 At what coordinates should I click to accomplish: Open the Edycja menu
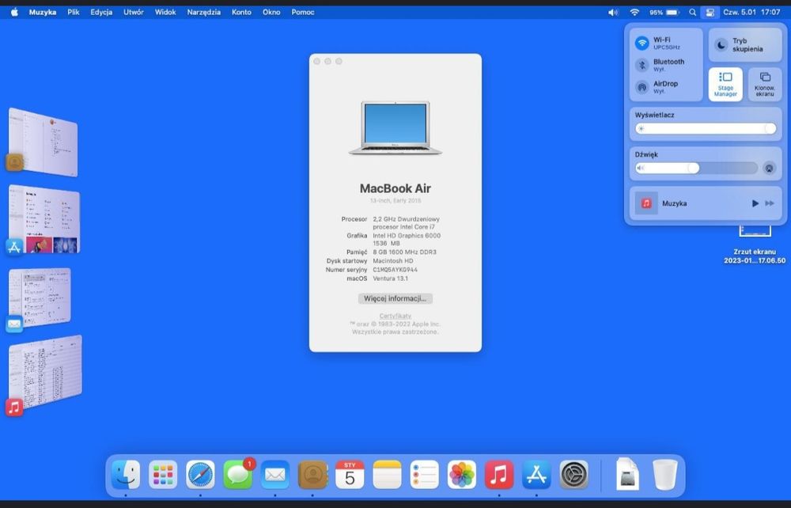pyautogui.click(x=101, y=13)
